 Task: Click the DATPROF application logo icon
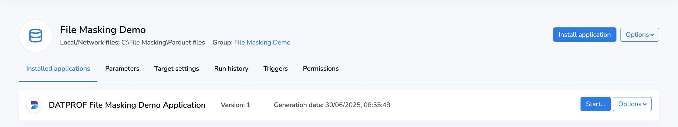[34, 105]
